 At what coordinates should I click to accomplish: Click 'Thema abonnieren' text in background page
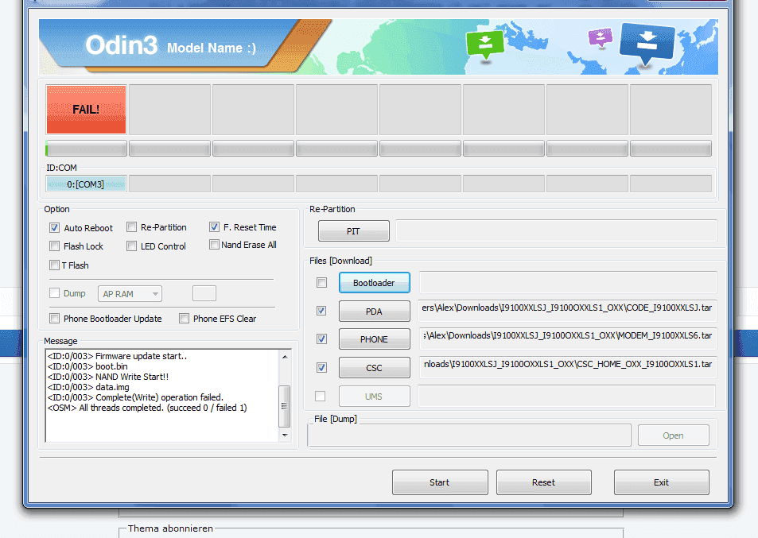pos(171,528)
